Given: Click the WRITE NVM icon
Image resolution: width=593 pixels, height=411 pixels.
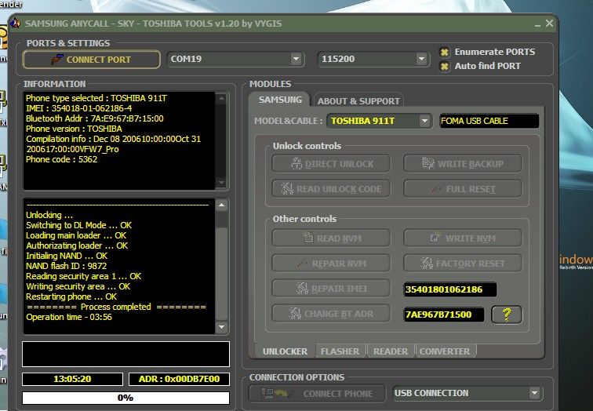Looking at the screenshot, I should [436, 237].
